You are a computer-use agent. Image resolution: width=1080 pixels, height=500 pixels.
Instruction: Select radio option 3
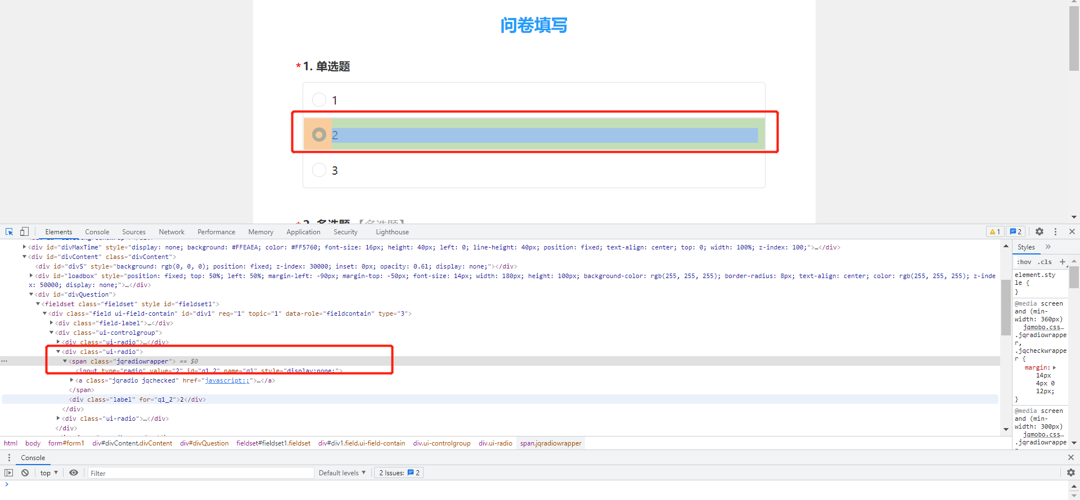pos(319,170)
